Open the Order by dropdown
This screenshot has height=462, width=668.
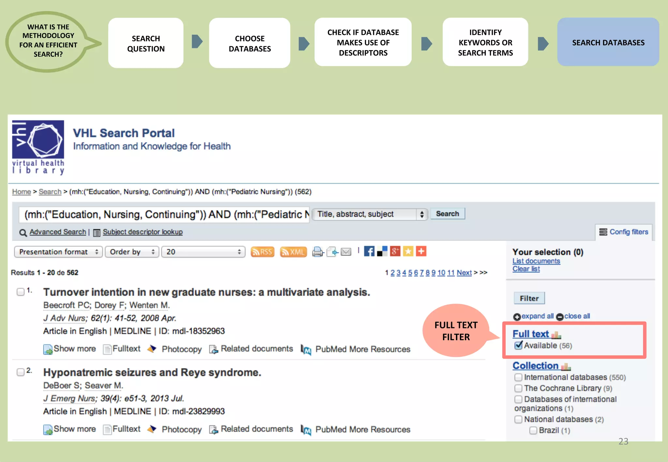[x=132, y=252]
